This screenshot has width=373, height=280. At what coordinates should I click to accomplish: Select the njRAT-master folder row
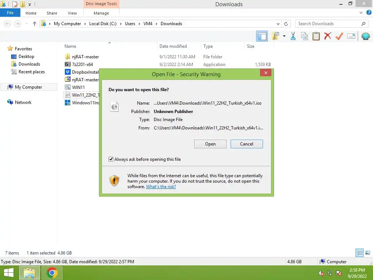(85, 57)
